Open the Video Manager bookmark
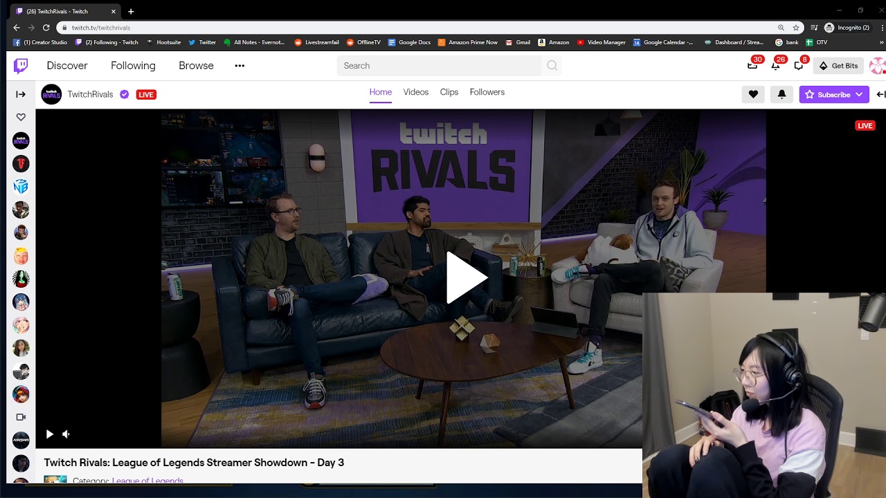This screenshot has height=498, width=886. coord(601,42)
